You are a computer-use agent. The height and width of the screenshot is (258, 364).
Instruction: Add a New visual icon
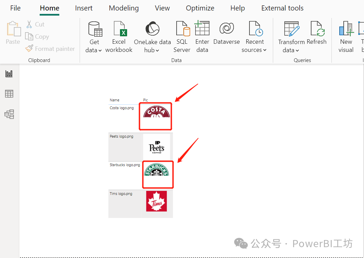click(346, 28)
